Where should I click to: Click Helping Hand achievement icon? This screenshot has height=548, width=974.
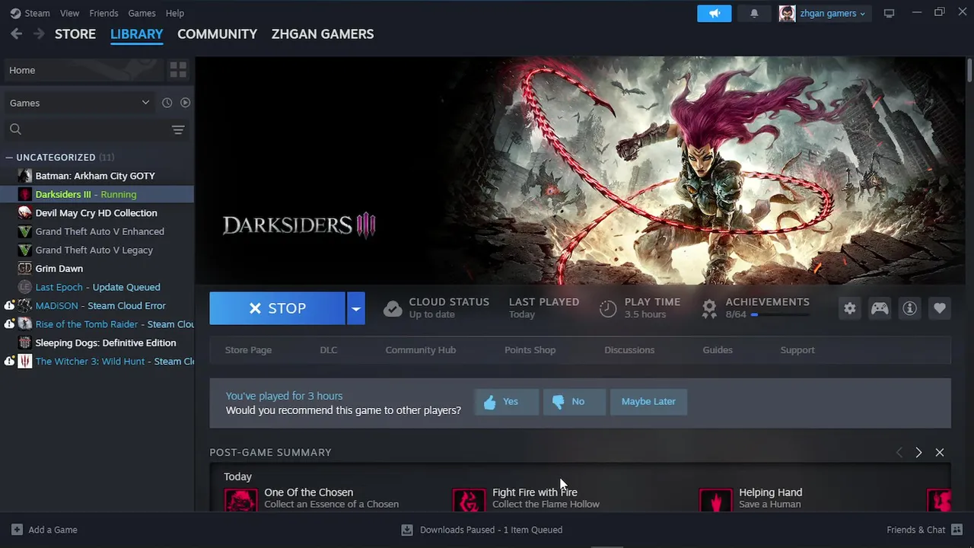[715, 500]
